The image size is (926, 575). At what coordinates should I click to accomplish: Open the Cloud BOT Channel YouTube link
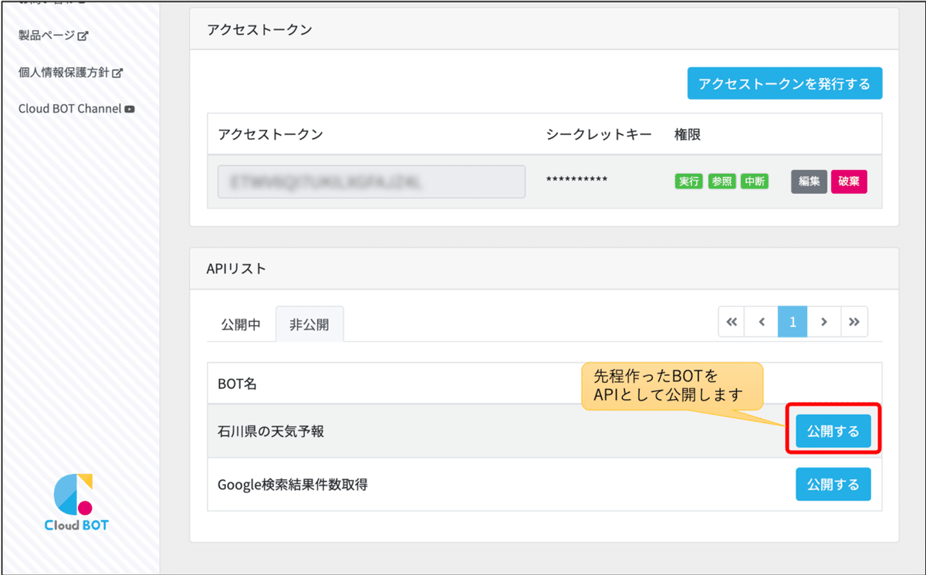pos(76,109)
